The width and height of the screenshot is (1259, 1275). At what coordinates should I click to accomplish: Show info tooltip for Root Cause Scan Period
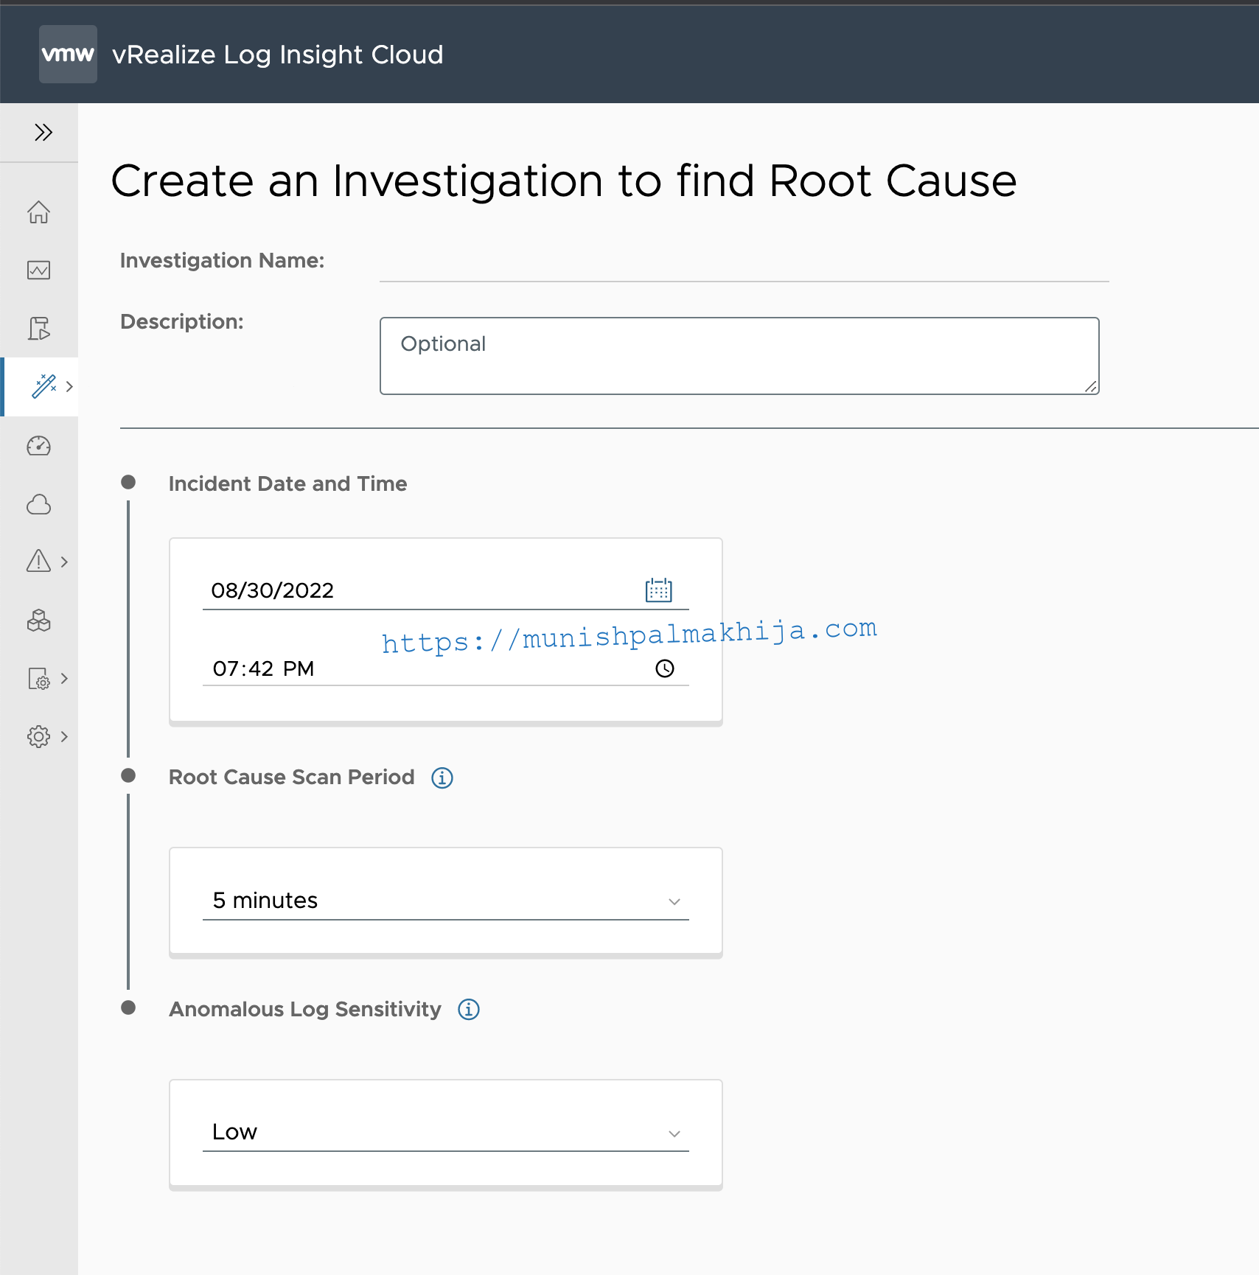[x=442, y=778]
